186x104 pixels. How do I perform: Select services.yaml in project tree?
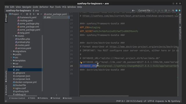23,48
